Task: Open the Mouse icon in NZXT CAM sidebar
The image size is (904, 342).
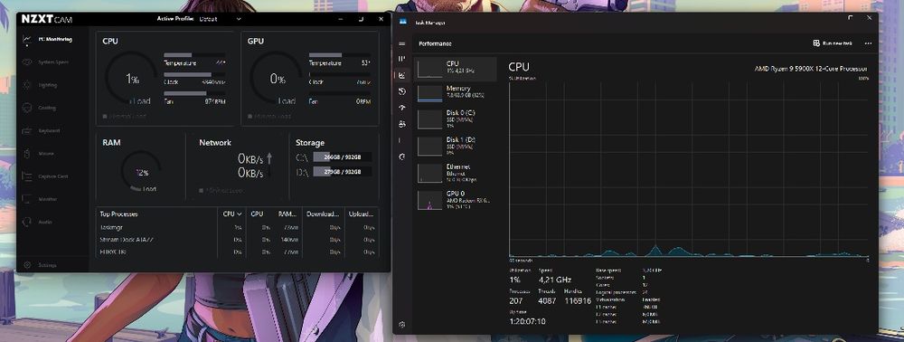Action: [x=26, y=154]
